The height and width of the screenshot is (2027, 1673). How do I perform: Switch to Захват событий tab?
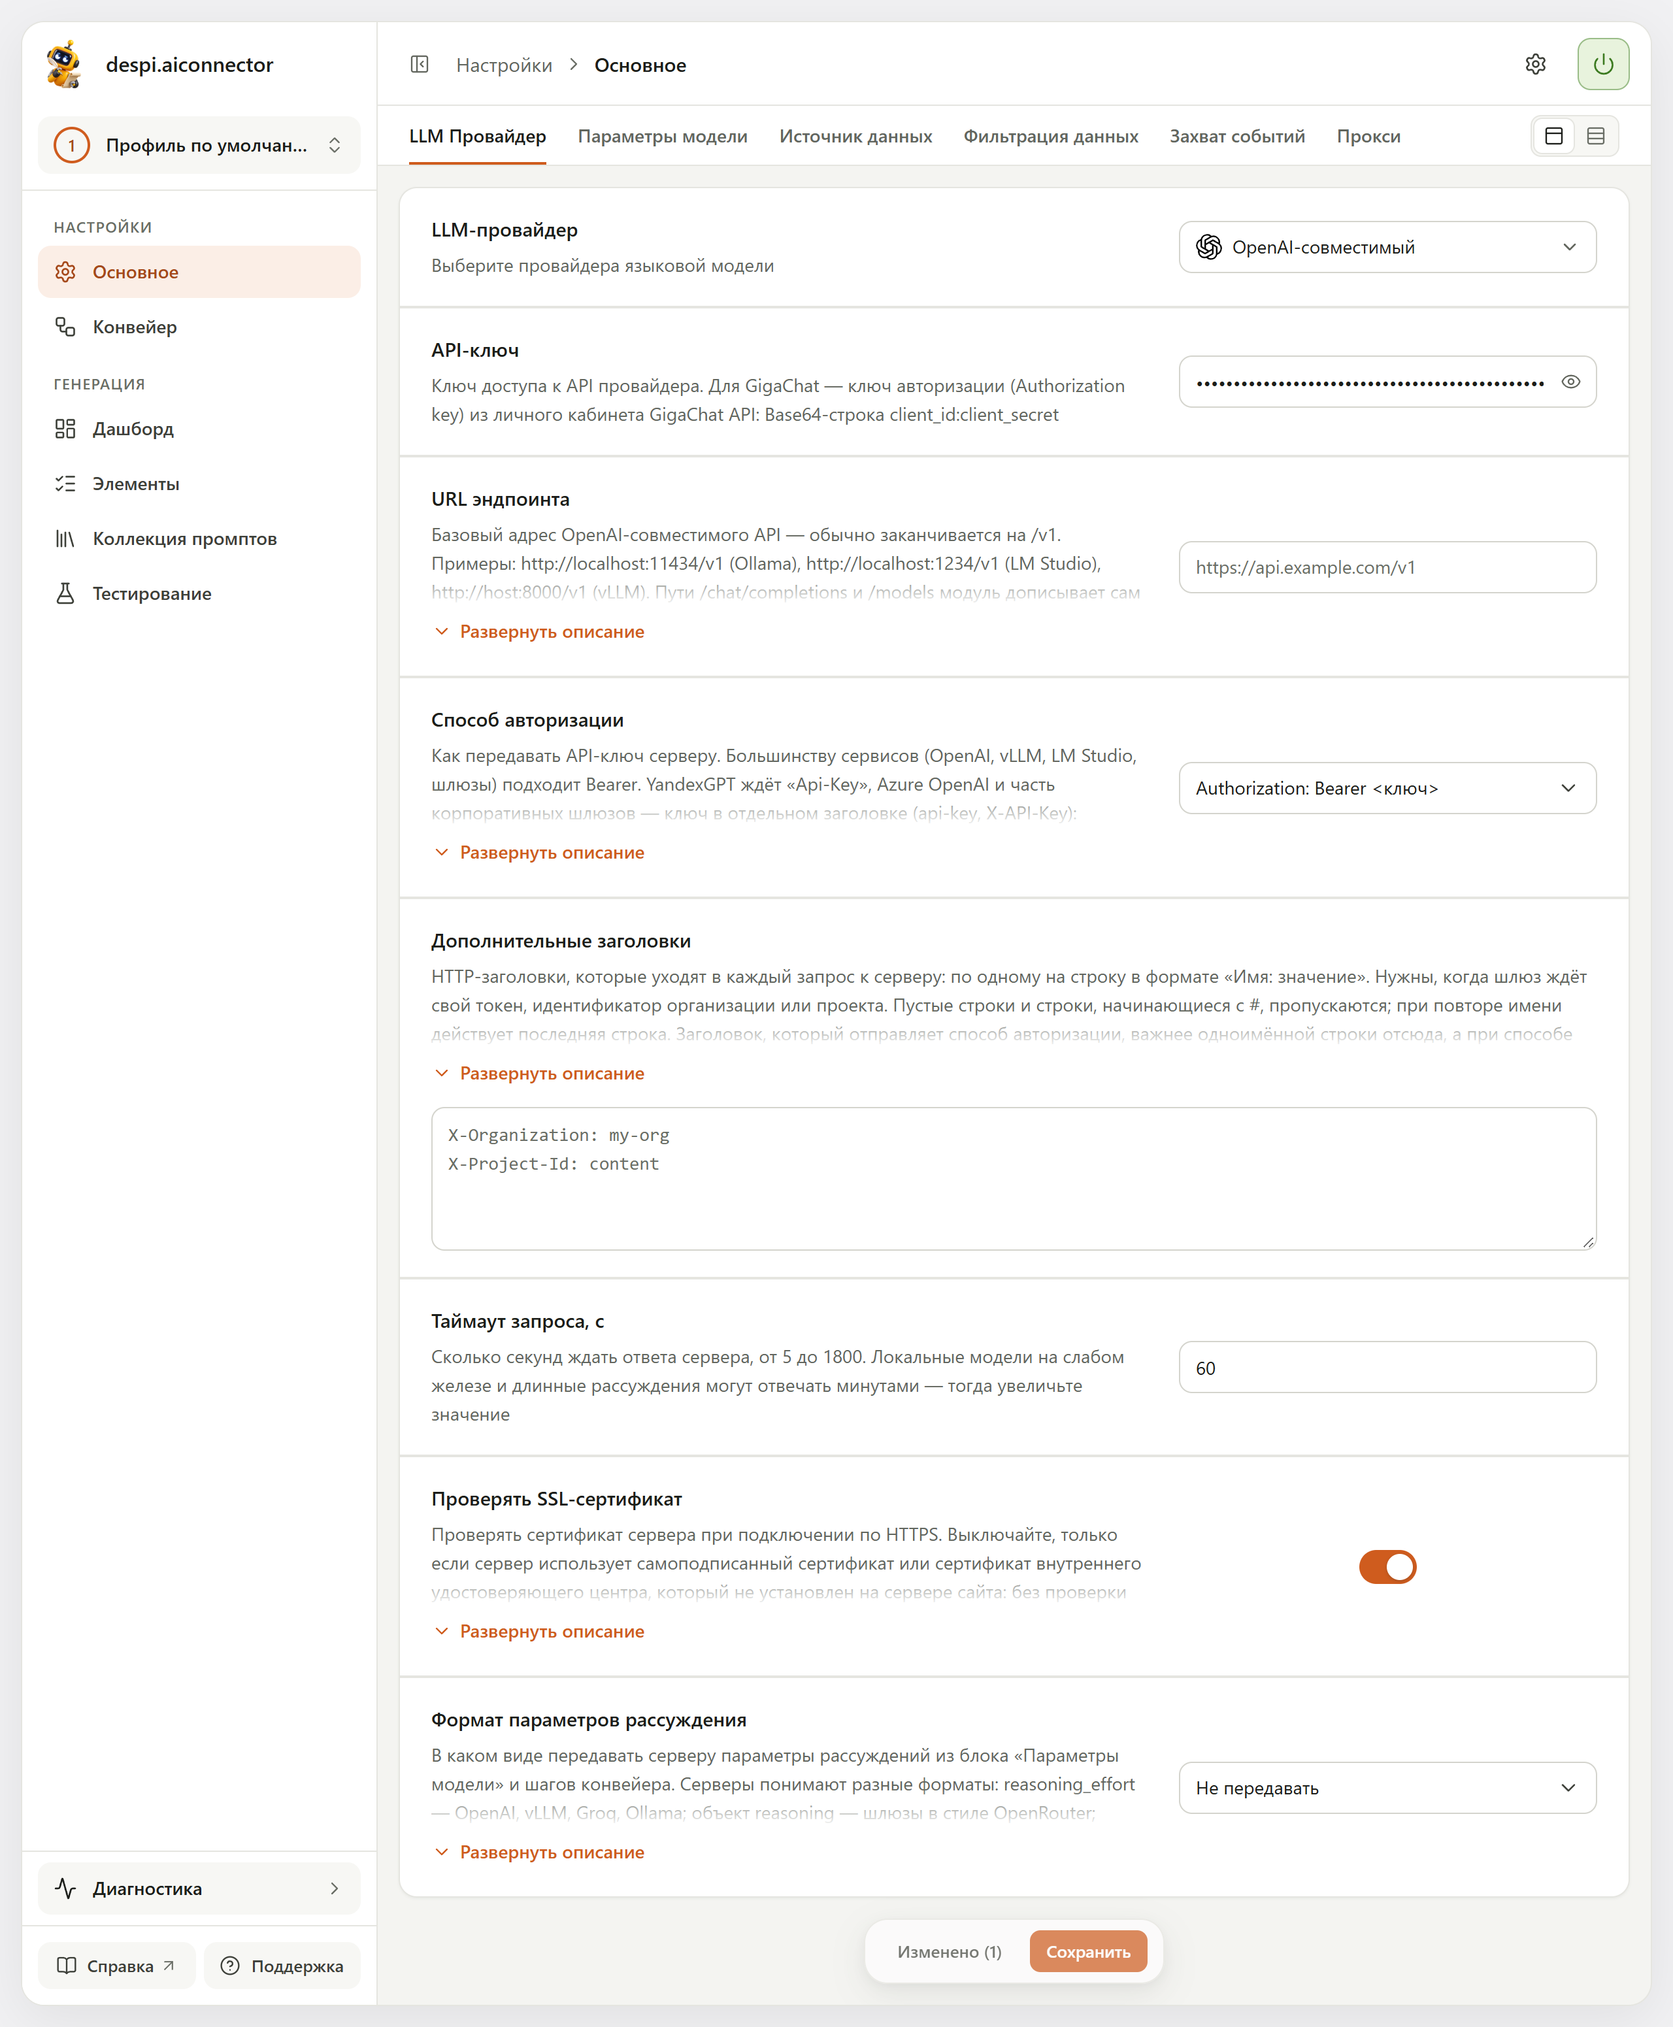[1236, 136]
